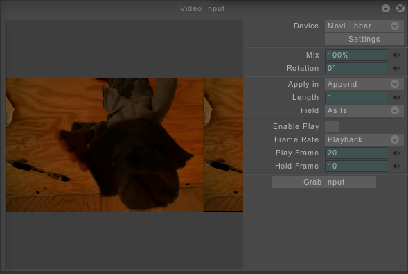The width and height of the screenshot is (408, 274).
Task: Adjust Hold Frame with its arrow stepper
Action: click(396, 166)
